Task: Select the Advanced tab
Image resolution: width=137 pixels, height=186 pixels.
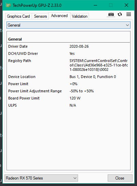Action: (x=59, y=16)
